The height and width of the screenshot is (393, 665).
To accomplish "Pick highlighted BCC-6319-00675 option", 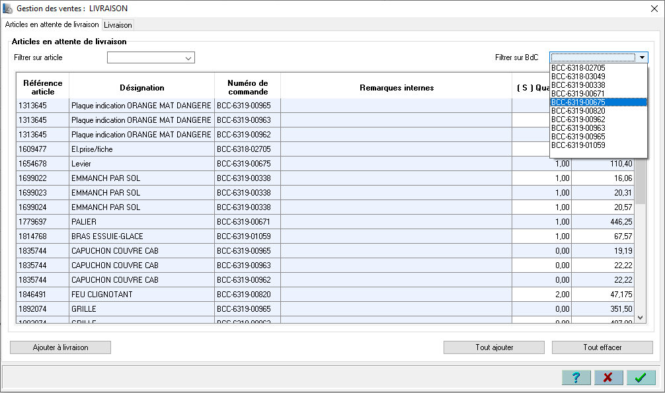I will pos(598,102).
